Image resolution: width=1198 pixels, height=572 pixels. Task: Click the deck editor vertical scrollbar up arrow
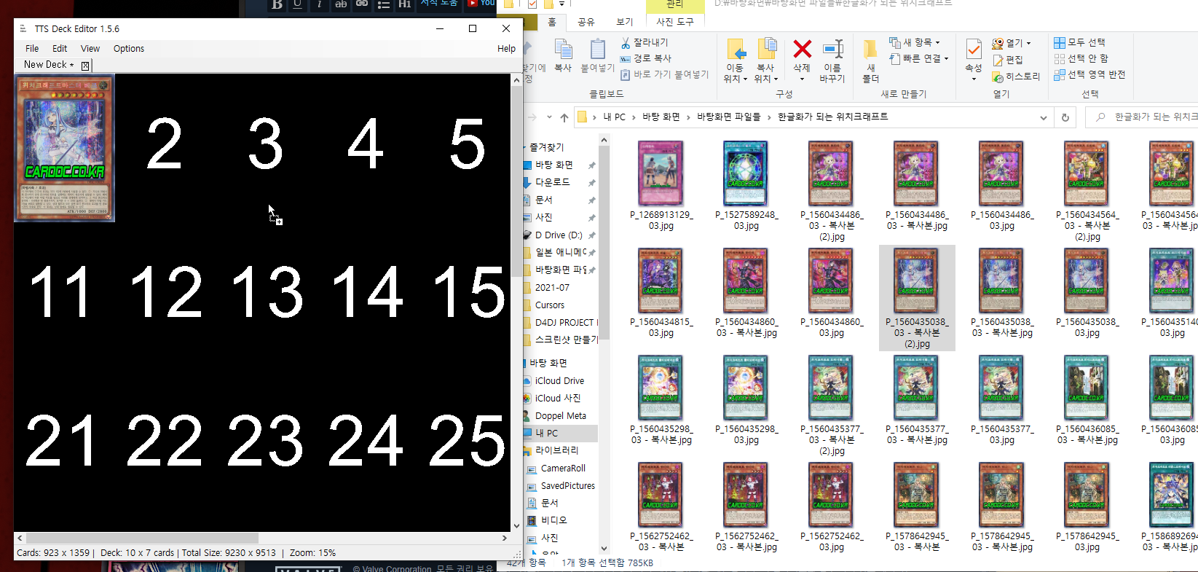(516, 80)
